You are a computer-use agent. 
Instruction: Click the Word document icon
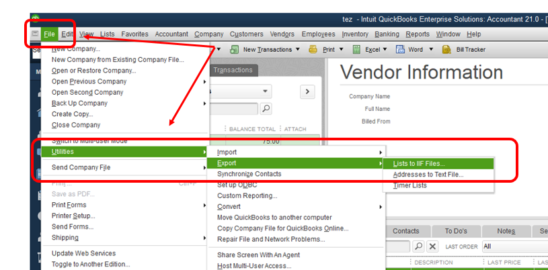coord(400,50)
